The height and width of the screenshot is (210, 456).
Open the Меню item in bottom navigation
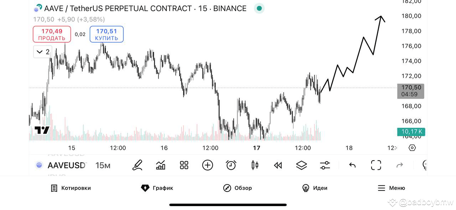pyautogui.click(x=391, y=188)
